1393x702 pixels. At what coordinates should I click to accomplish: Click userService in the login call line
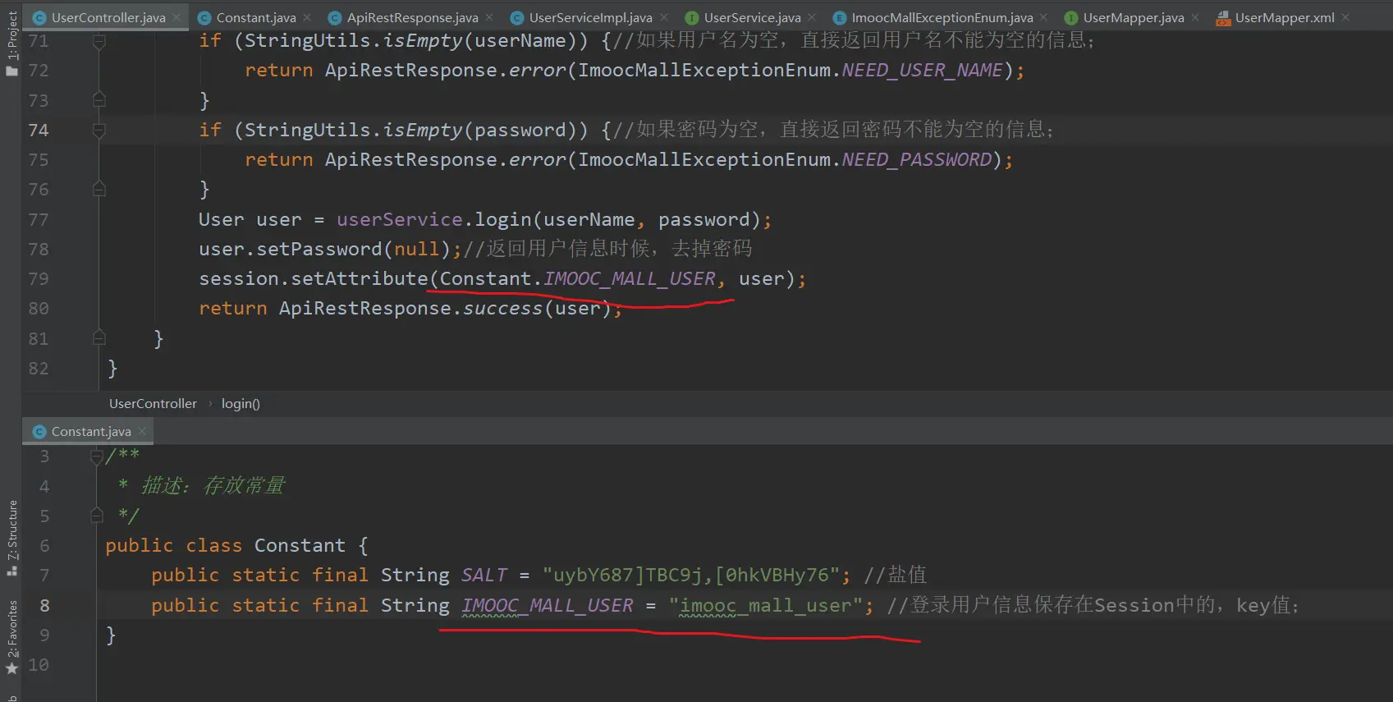click(400, 219)
